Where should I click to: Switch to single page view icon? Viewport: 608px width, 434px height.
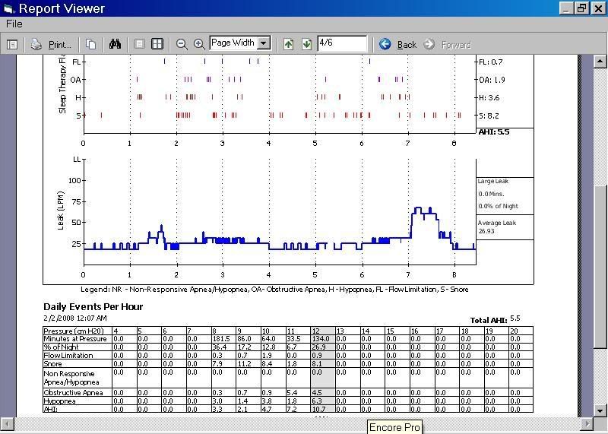point(139,44)
